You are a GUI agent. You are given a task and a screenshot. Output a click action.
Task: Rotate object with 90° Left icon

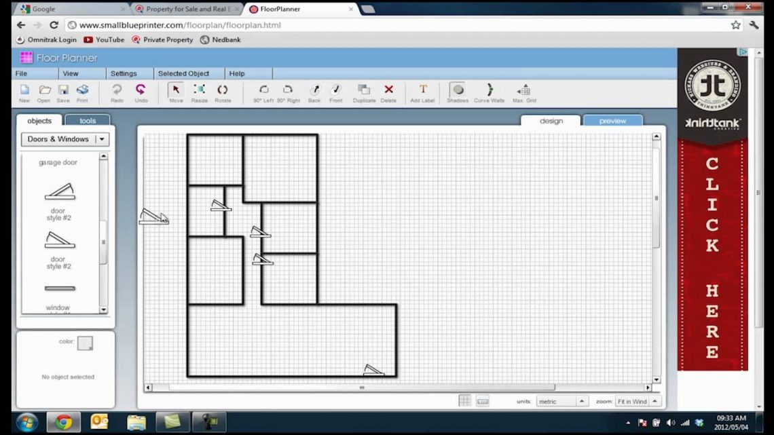point(263,92)
